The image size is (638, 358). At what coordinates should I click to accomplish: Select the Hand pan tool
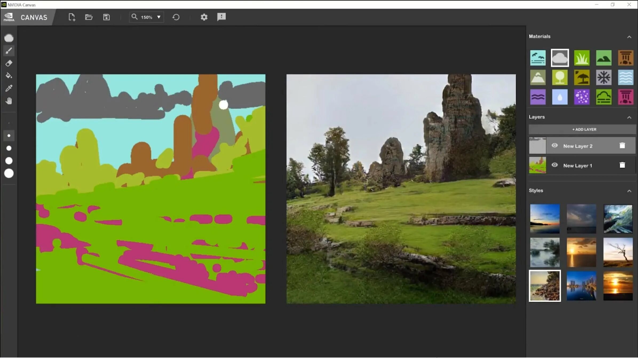click(9, 101)
